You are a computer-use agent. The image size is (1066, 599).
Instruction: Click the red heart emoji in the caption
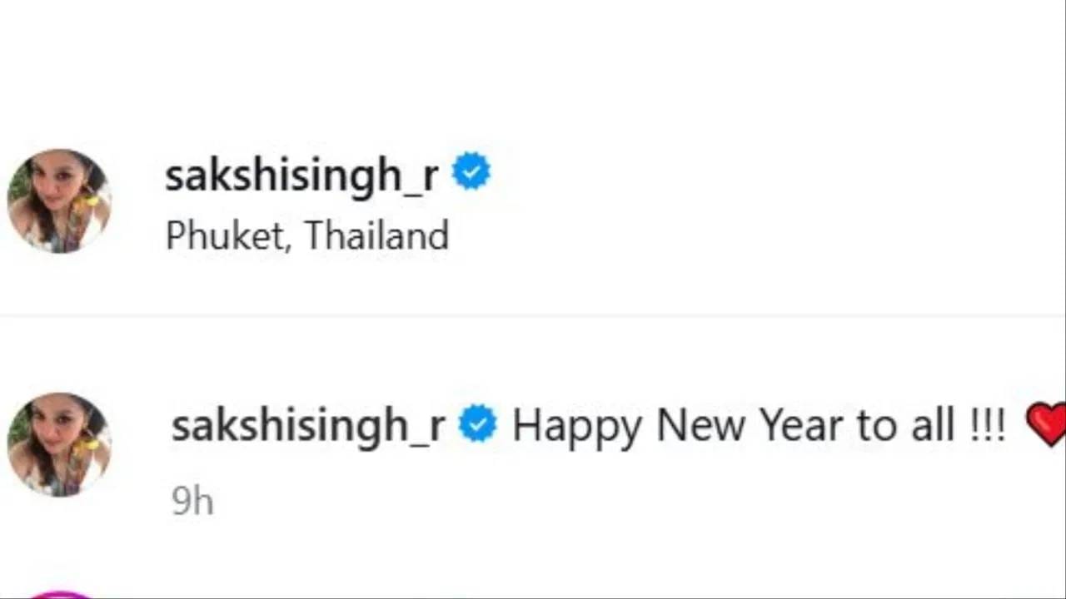click(x=1046, y=424)
